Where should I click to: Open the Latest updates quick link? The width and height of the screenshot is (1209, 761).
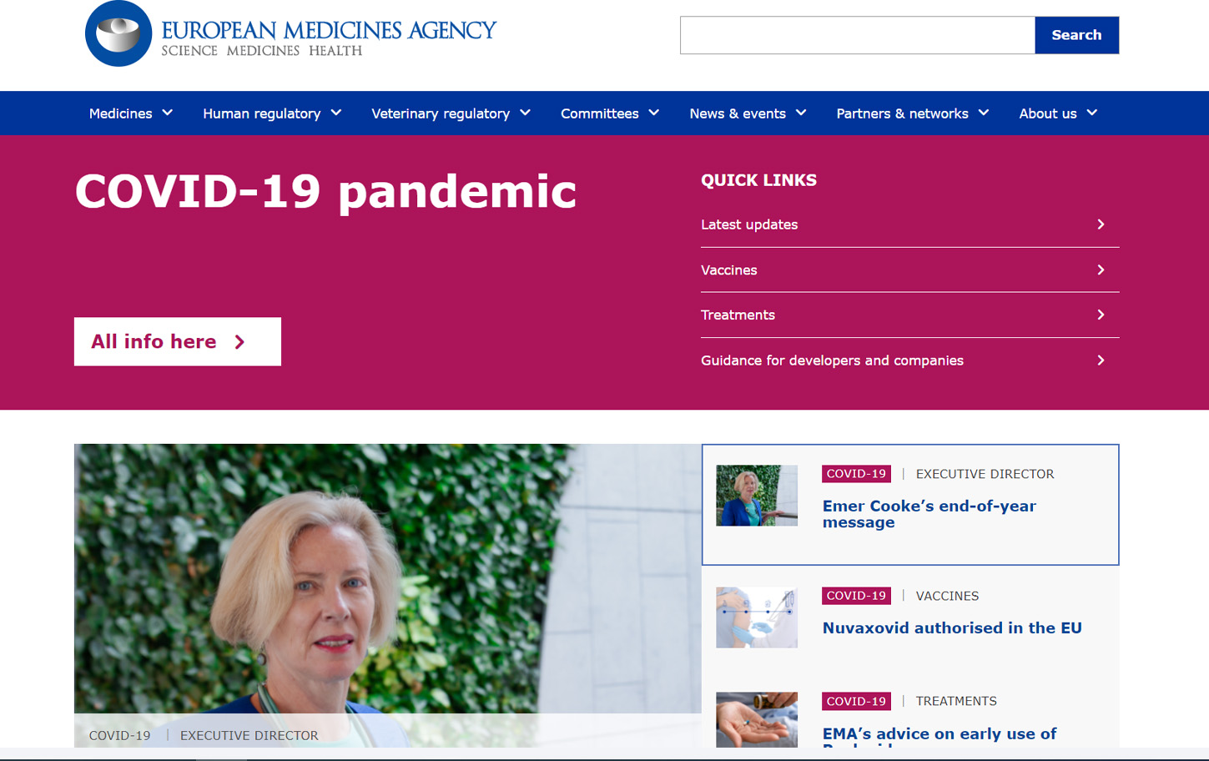909,224
